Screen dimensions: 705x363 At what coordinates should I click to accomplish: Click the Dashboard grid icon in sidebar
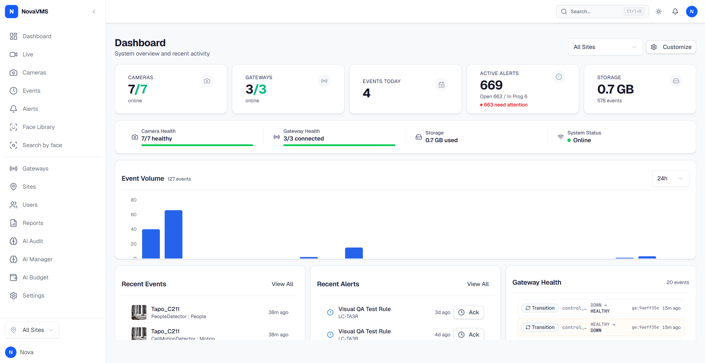13,36
